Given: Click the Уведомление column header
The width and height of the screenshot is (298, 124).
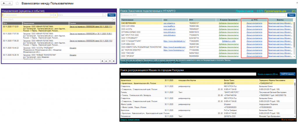Looking at the screenshot, I should (46, 23).
